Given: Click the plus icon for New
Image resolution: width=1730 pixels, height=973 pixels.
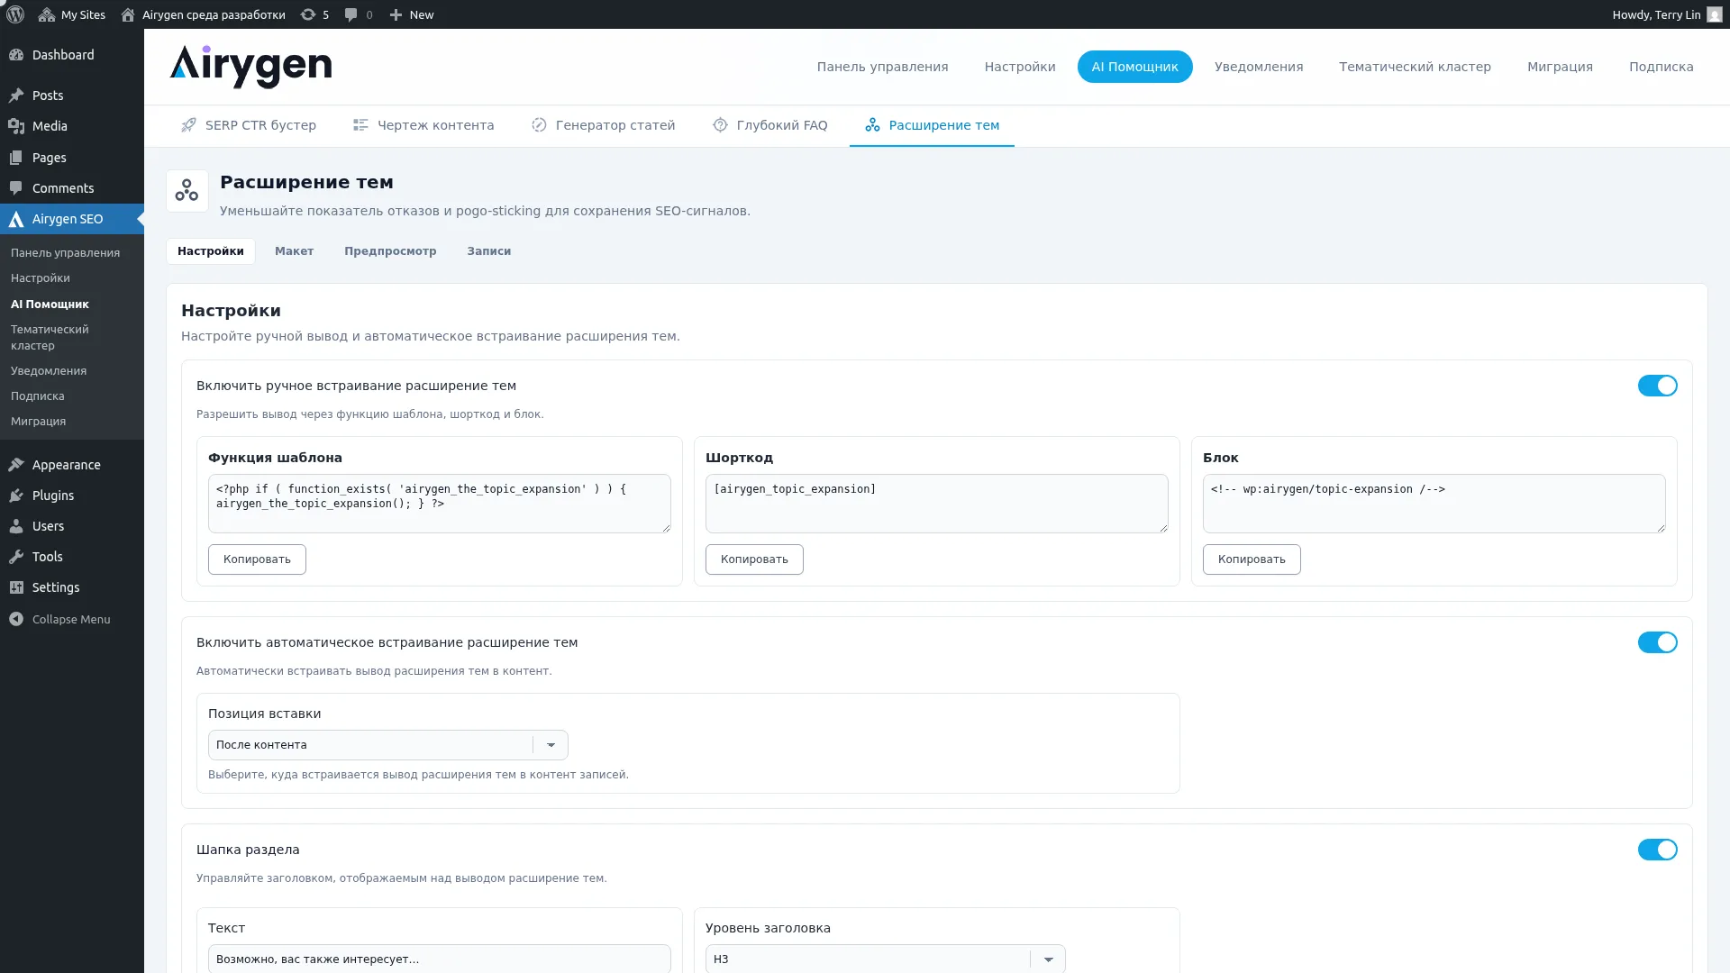Looking at the screenshot, I should point(396,14).
